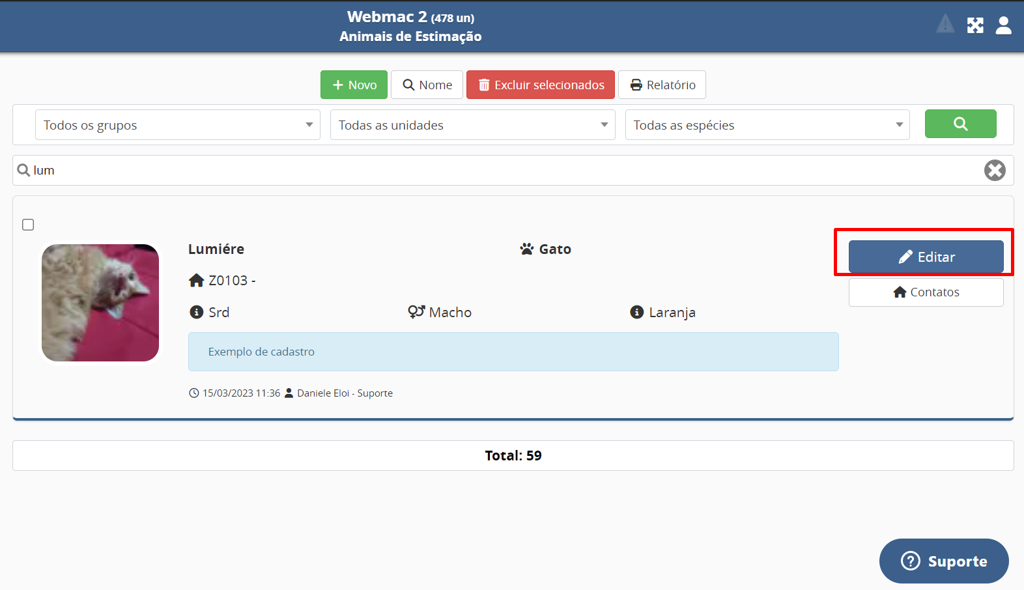The width and height of the screenshot is (1024, 590).
Task: Toggle fullscreen with the expand arrows icon
Action: tap(975, 25)
